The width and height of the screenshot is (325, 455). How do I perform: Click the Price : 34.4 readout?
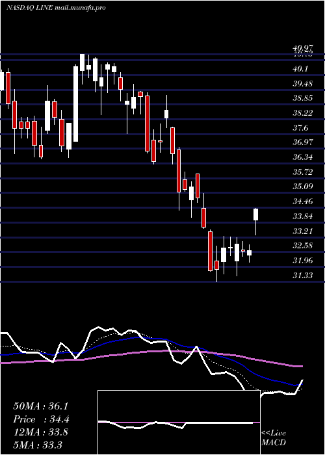(x=41, y=419)
